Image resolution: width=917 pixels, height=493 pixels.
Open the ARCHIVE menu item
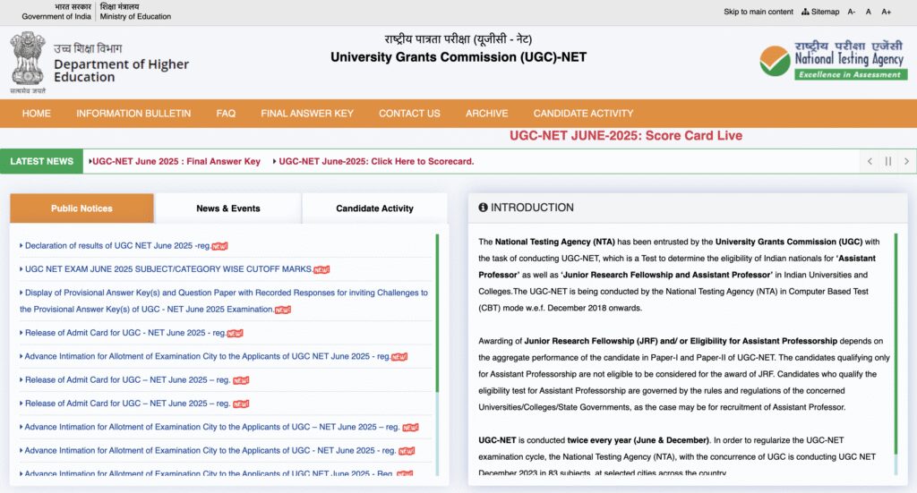point(486,114)
